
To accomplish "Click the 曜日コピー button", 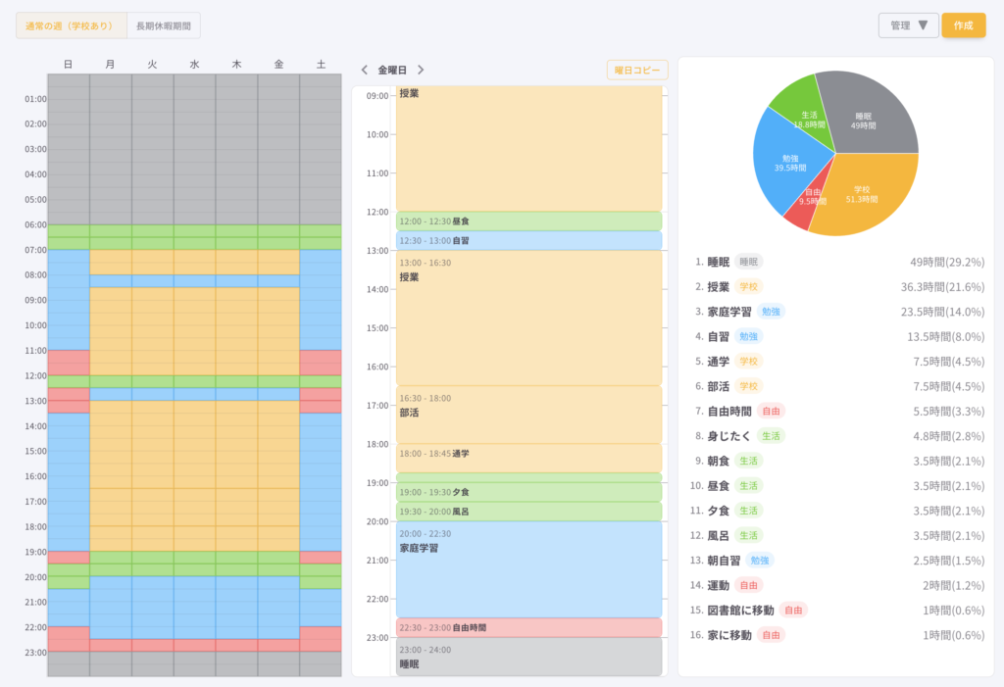I will (637, 71).
